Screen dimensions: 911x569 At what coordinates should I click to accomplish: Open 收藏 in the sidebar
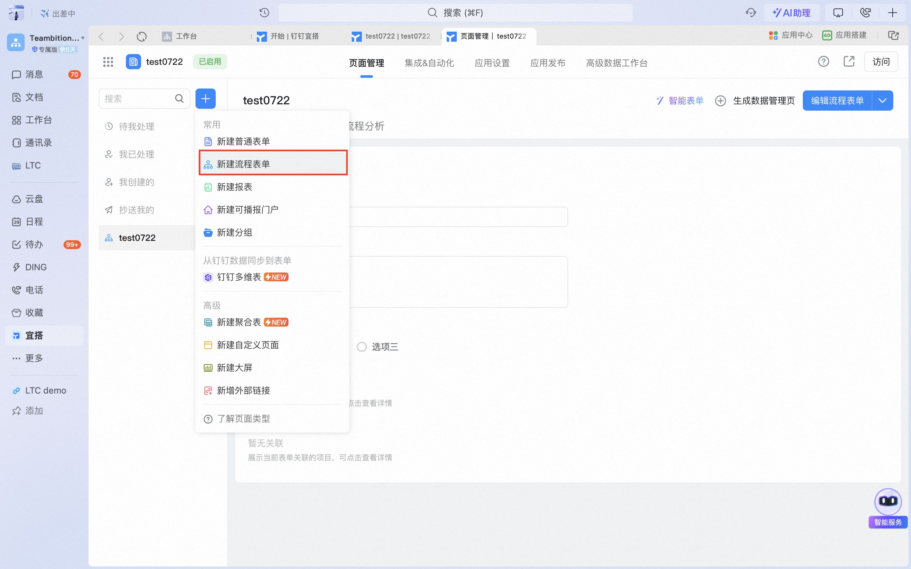tap(44, 313)
